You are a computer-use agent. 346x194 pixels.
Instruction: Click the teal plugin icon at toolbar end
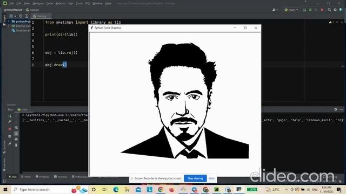coord(341,10)
